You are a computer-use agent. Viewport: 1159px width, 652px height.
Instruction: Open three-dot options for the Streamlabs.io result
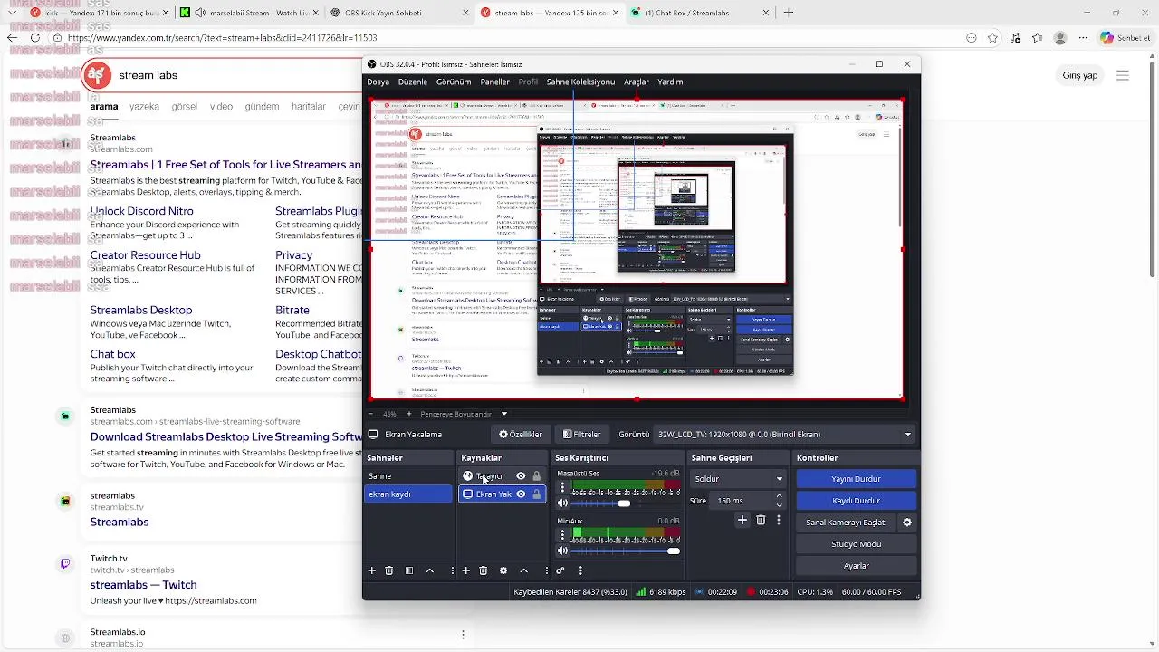[x=463, y=635]
